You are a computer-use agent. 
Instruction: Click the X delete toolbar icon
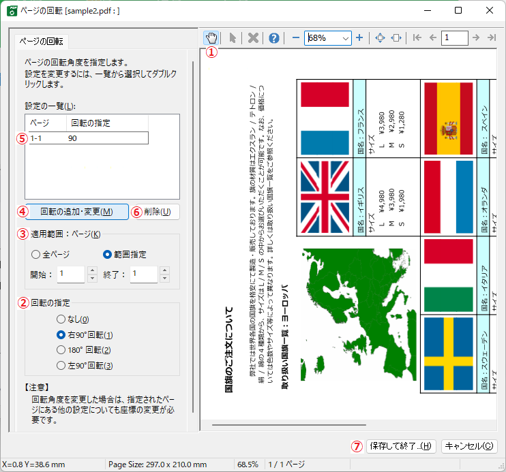pyautogui.click(x=253, y=38)
